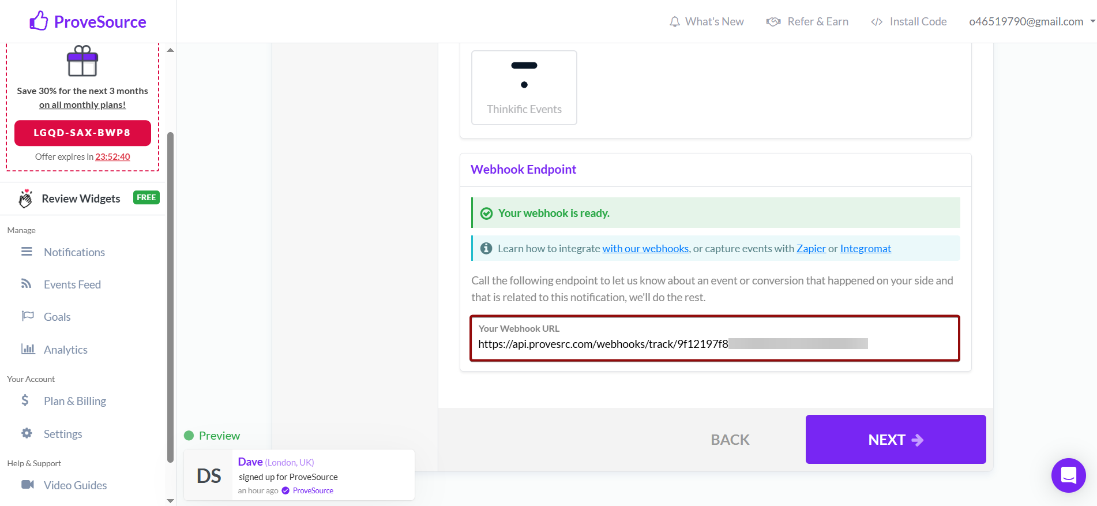Click the Settings gear icon

point(27,433)
